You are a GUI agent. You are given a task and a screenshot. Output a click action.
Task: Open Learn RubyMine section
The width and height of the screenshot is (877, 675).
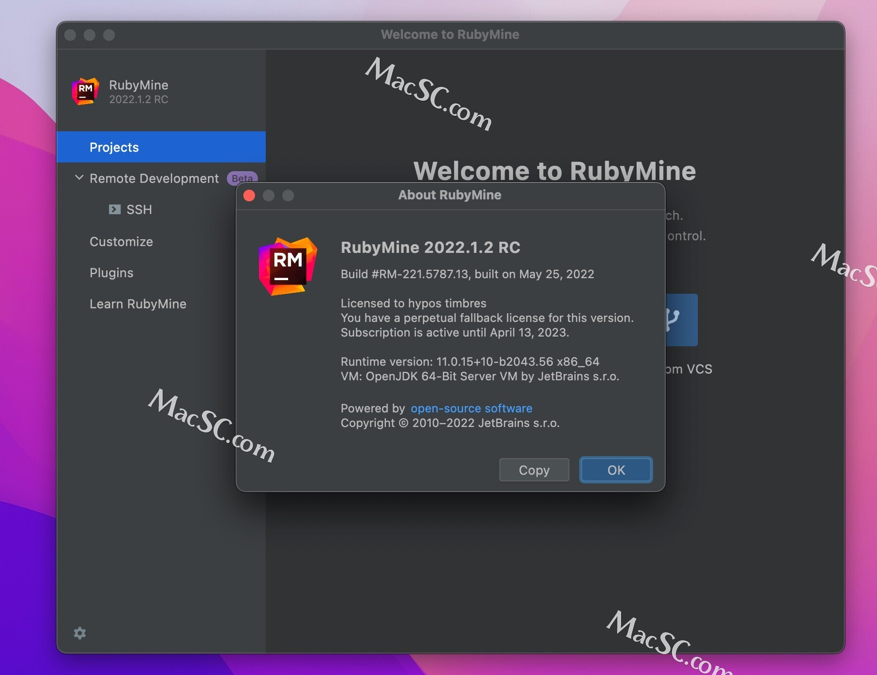point(138,304)
